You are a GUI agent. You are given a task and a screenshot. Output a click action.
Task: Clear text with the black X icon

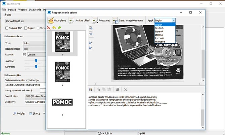point(125,90)
